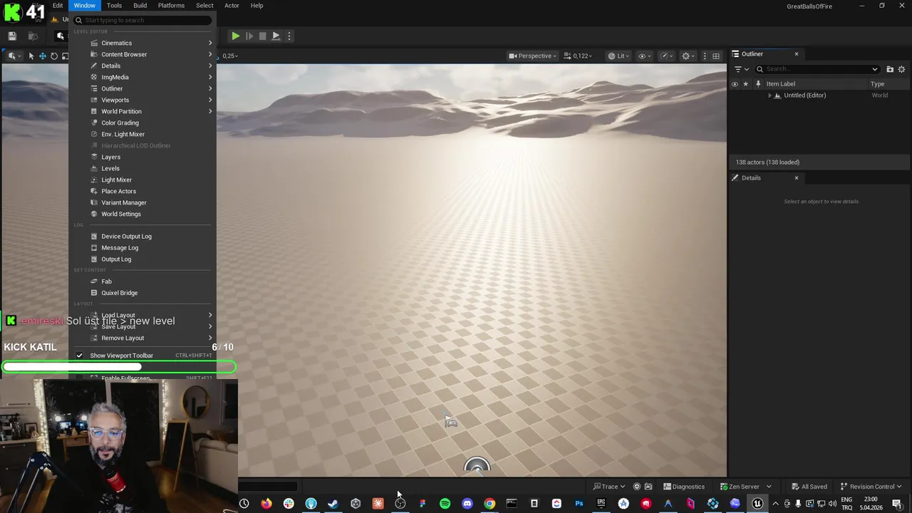Viewport: 912px width, 513px height.
Task: Select the Rotate tool icon
Action: pyautogui.click(x=54, y=56)
